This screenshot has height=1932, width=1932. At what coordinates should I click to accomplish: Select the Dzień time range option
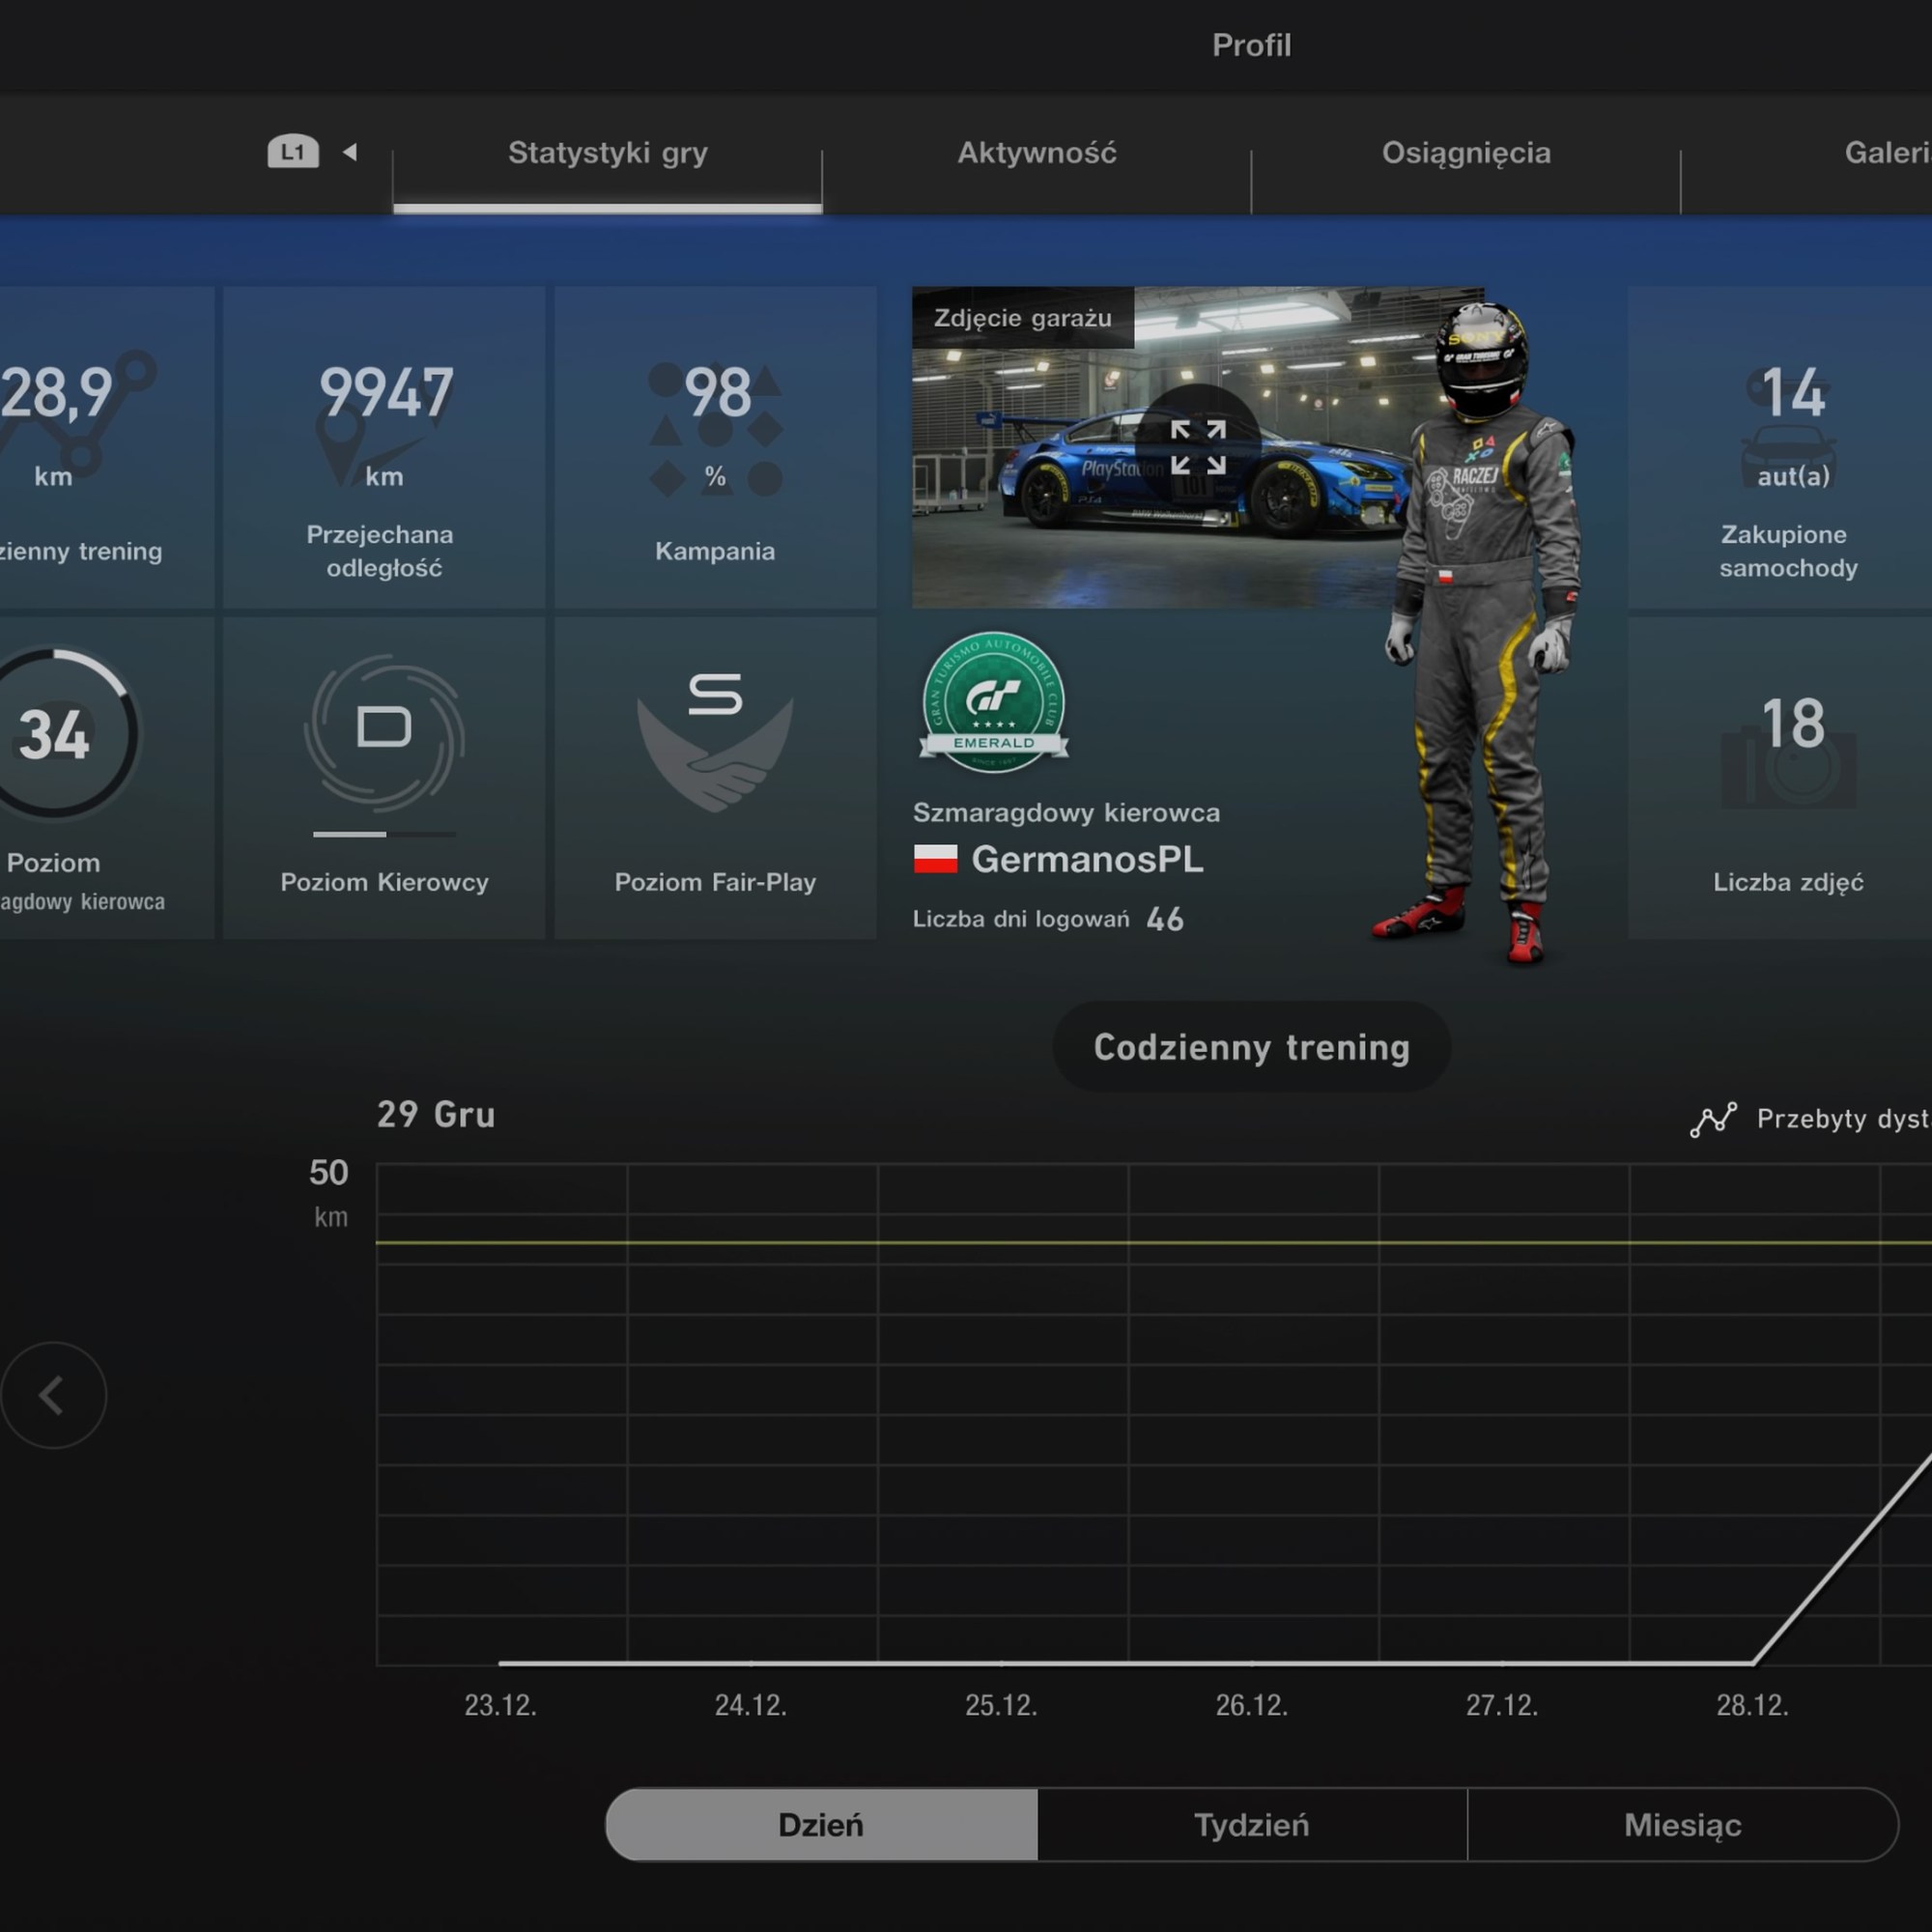(x=821, y=1825)
